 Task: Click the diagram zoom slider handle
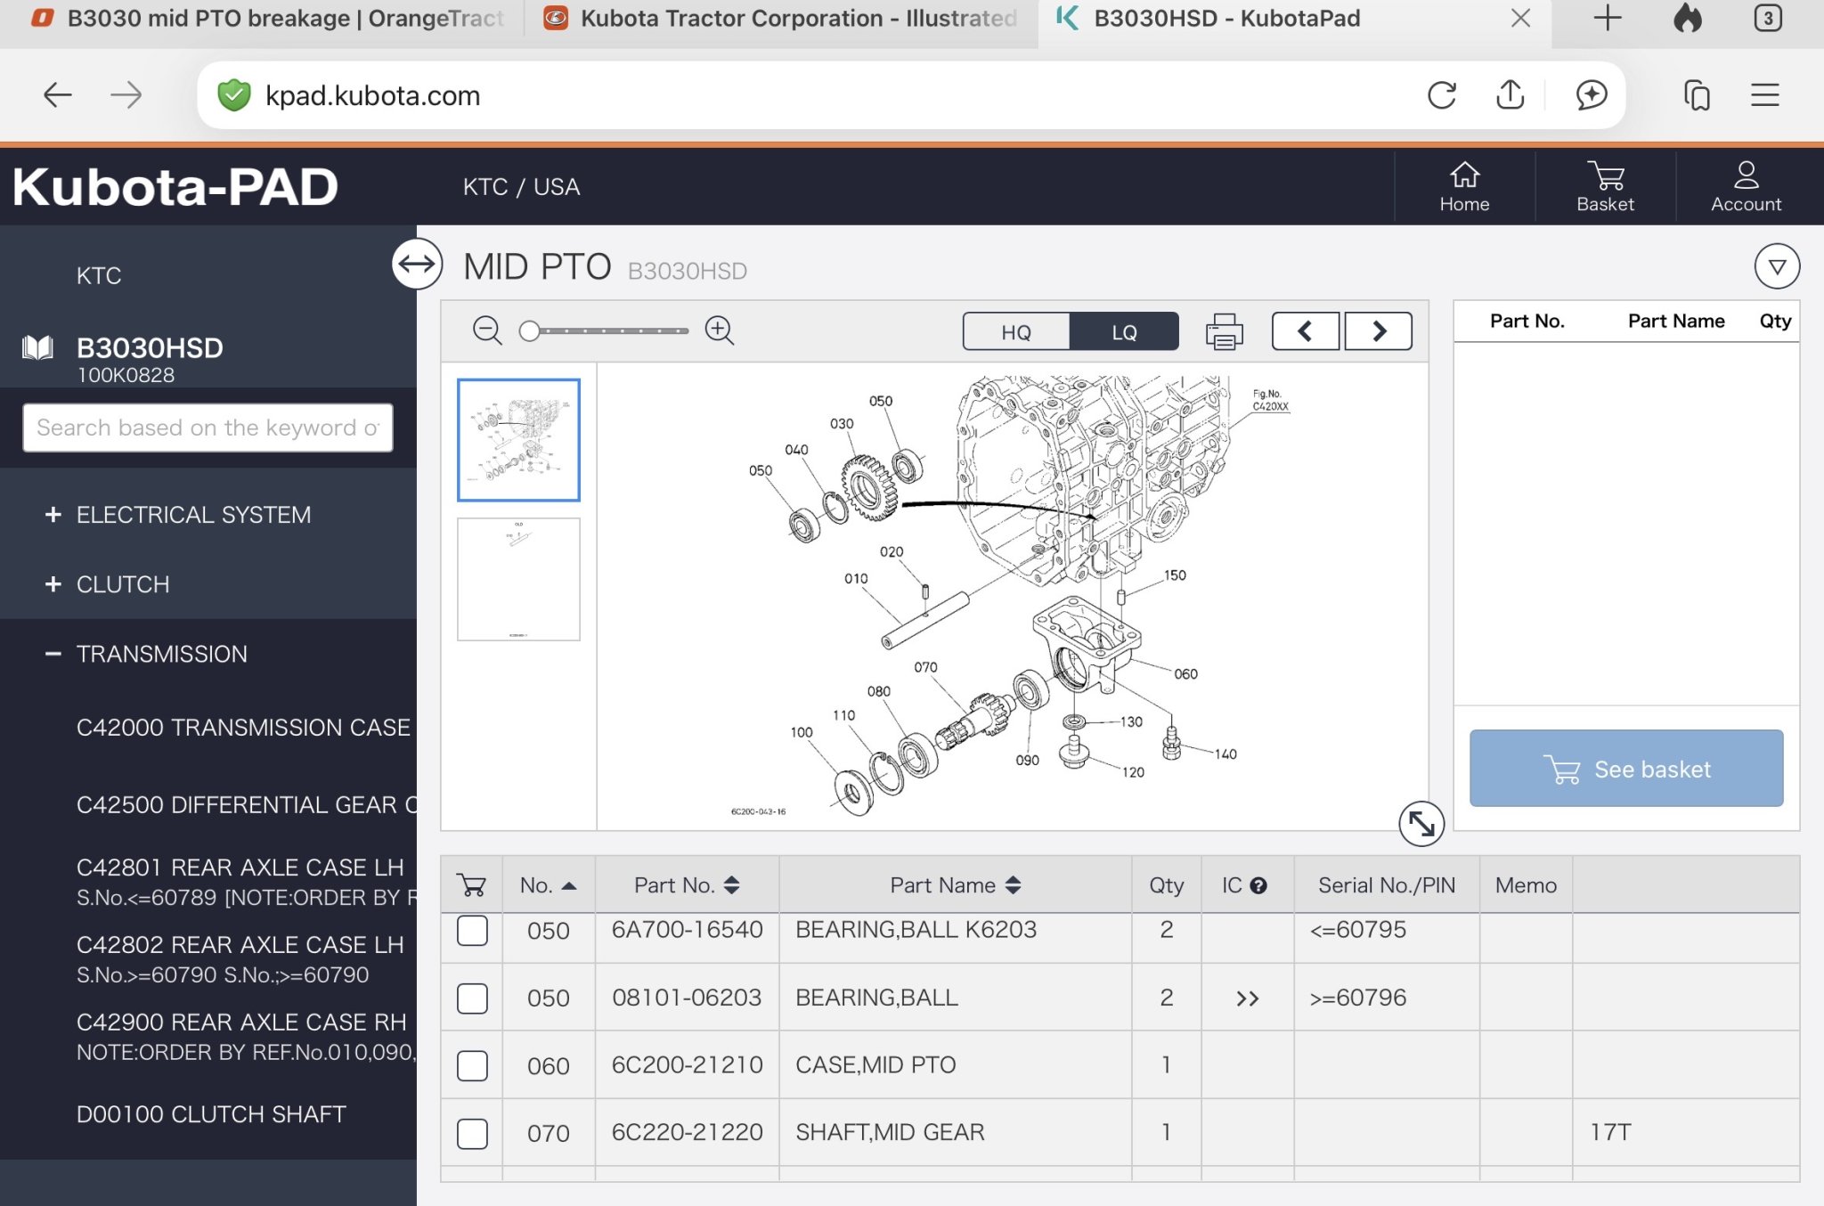(x=530, y=331)
